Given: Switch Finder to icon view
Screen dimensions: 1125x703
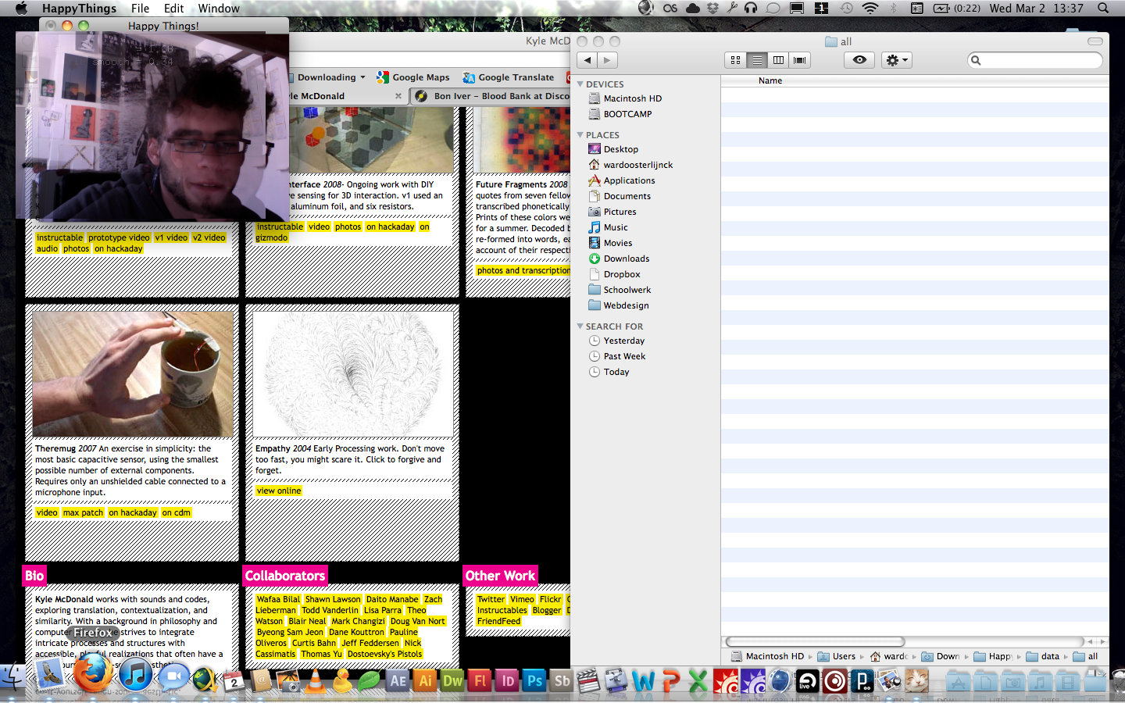Looking at the screenshot, I should click(735, 60).
